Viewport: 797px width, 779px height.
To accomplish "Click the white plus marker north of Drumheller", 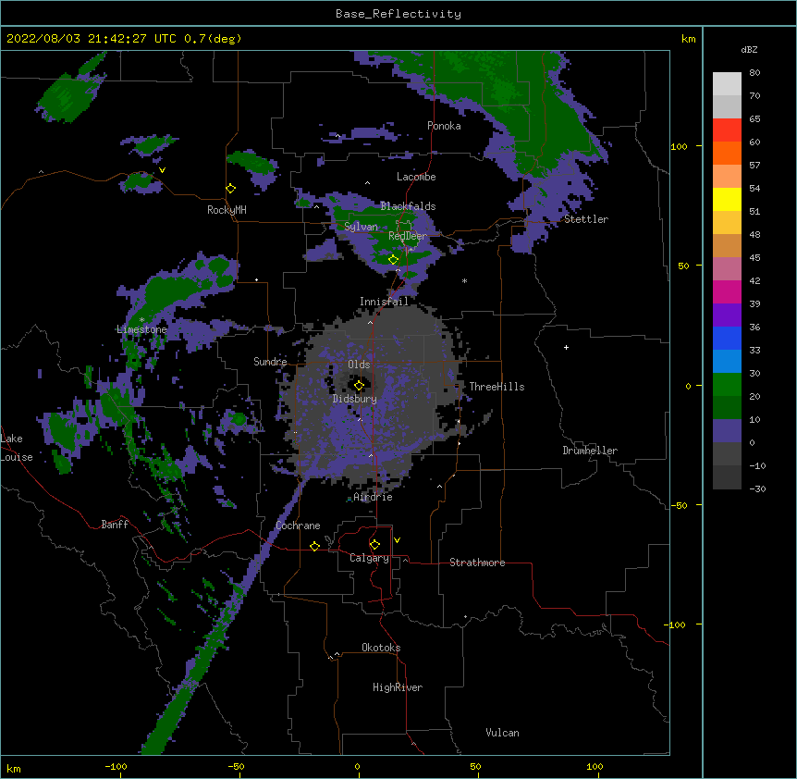I will click(x=566, y=347).
